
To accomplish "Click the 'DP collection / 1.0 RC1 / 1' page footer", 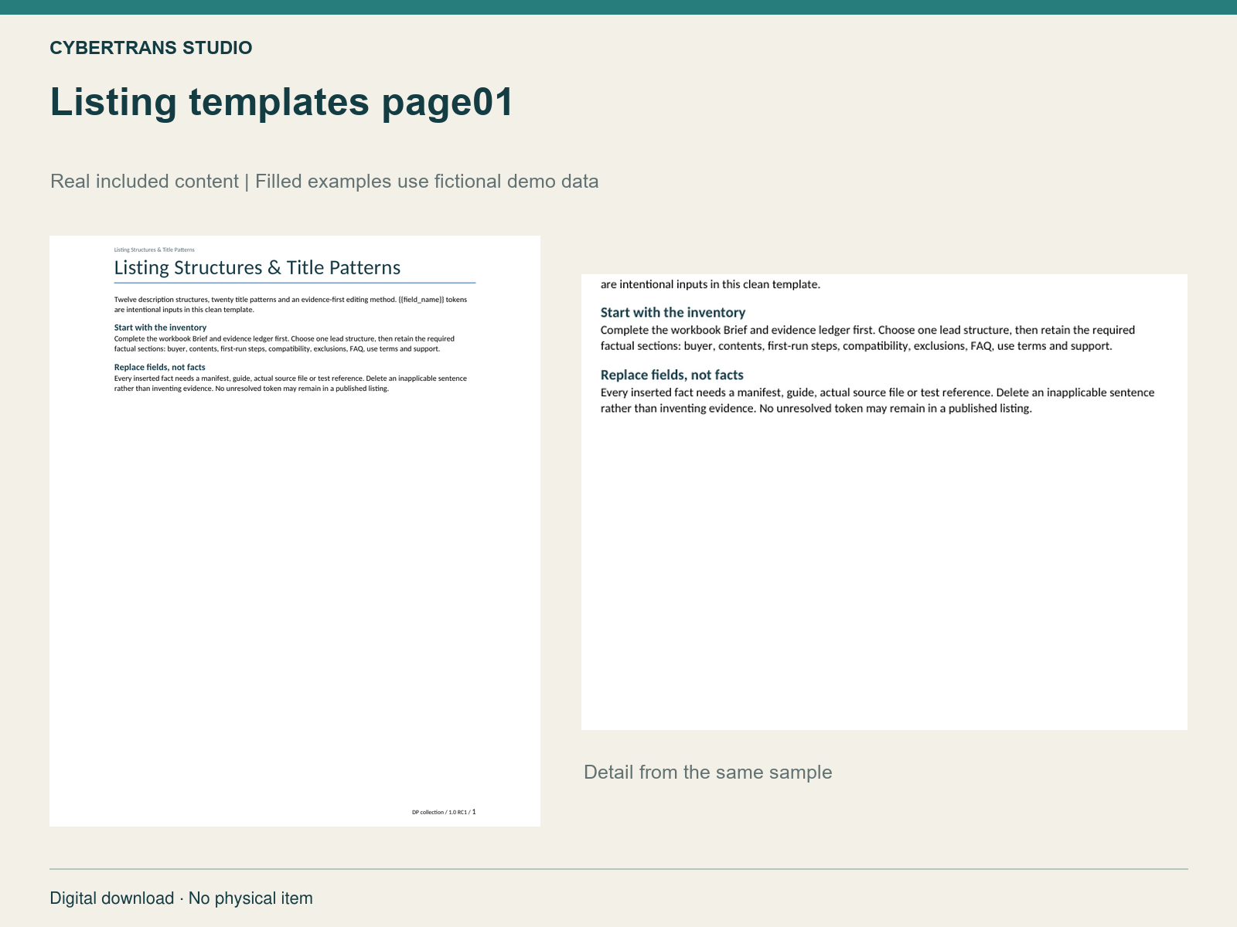I will (444, 812).
